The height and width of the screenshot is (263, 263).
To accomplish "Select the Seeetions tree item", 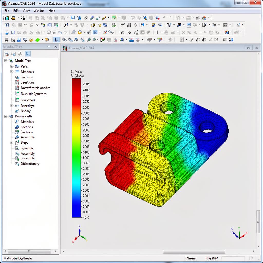I will [27, 82].
